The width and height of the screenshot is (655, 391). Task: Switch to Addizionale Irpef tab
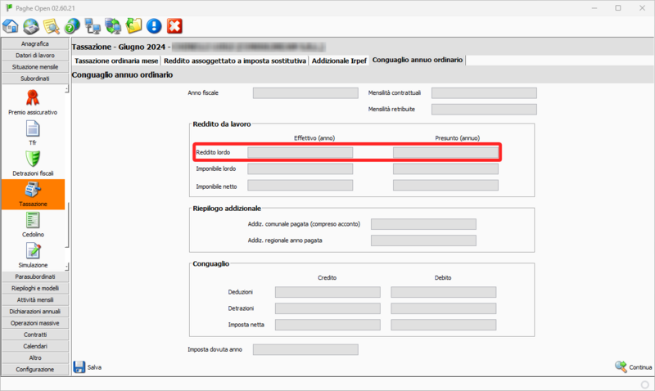pyautogui.click(x=339, y=61)
